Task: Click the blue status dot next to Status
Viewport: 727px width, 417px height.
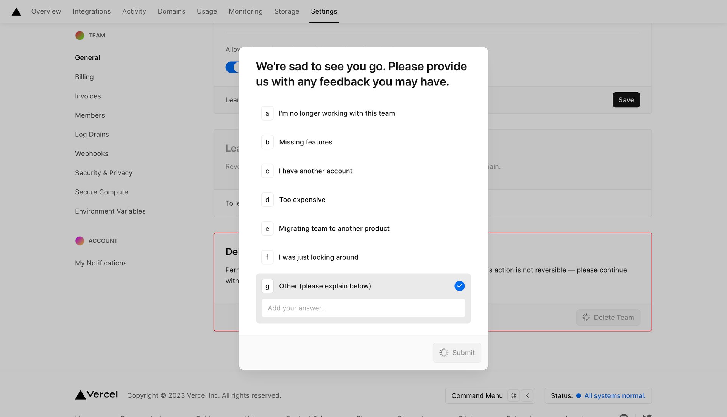Action: coord(578,395)
